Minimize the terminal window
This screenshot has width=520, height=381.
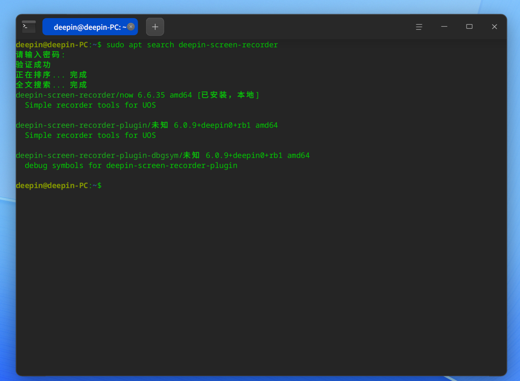[444, 27]
